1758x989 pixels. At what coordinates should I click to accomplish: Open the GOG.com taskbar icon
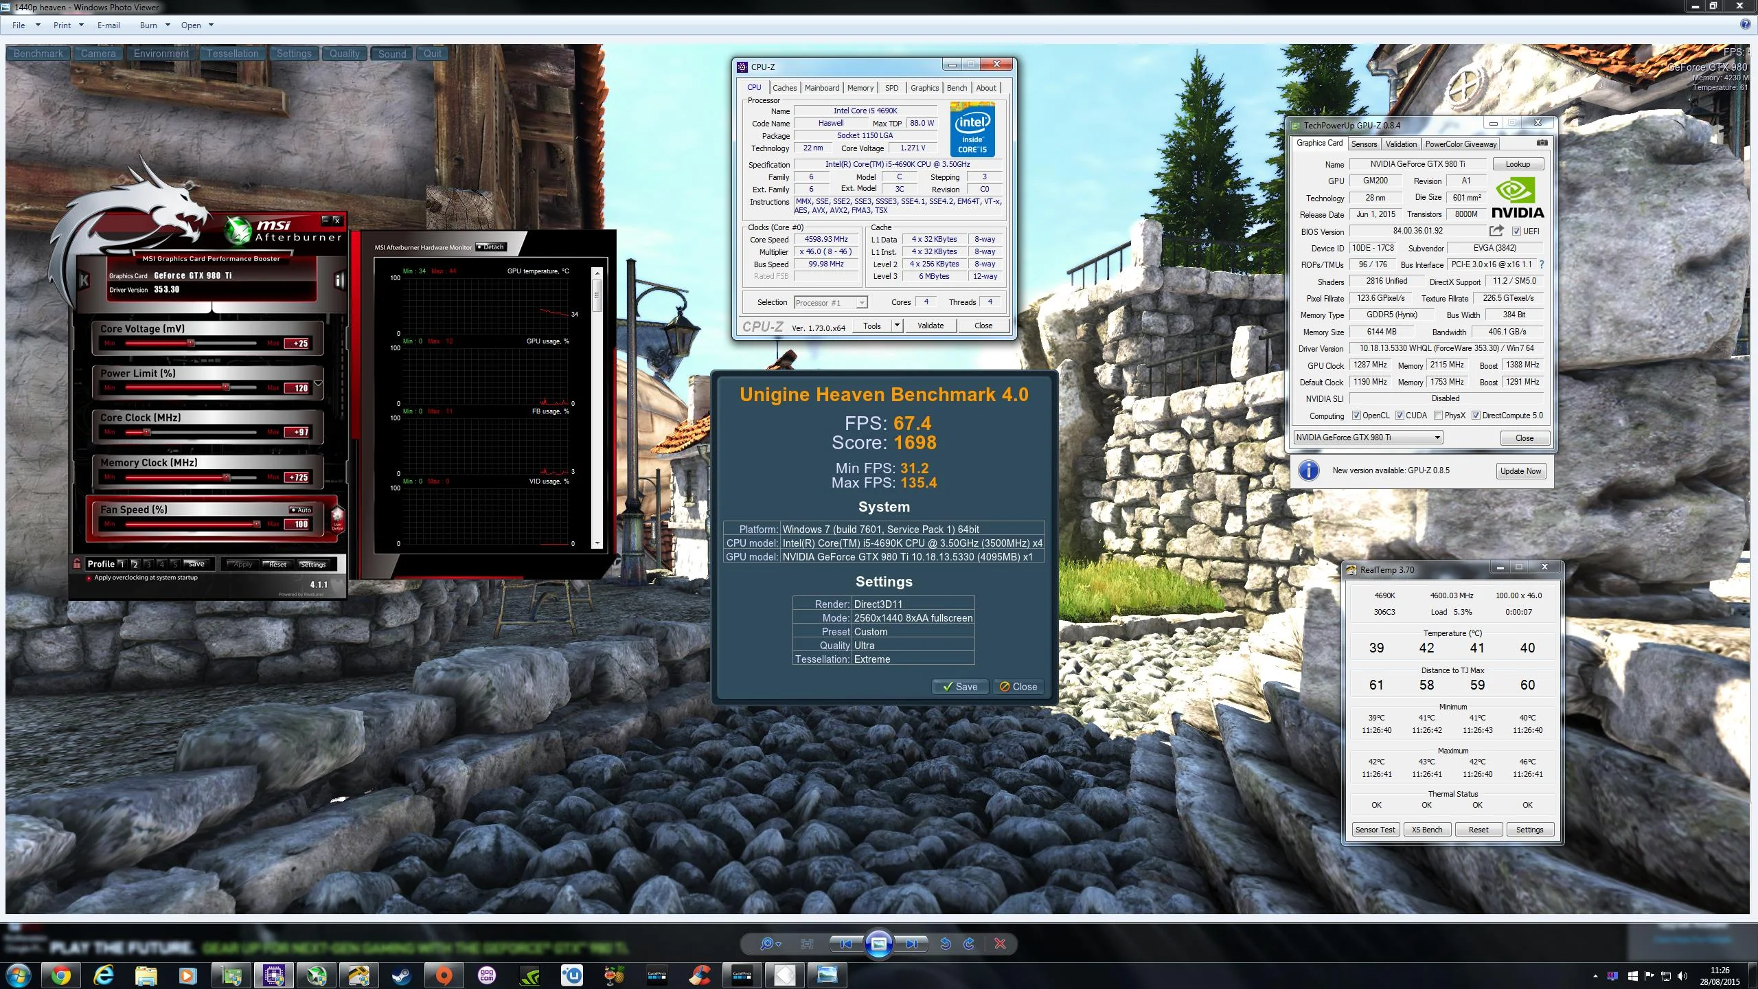click(486, 975)
